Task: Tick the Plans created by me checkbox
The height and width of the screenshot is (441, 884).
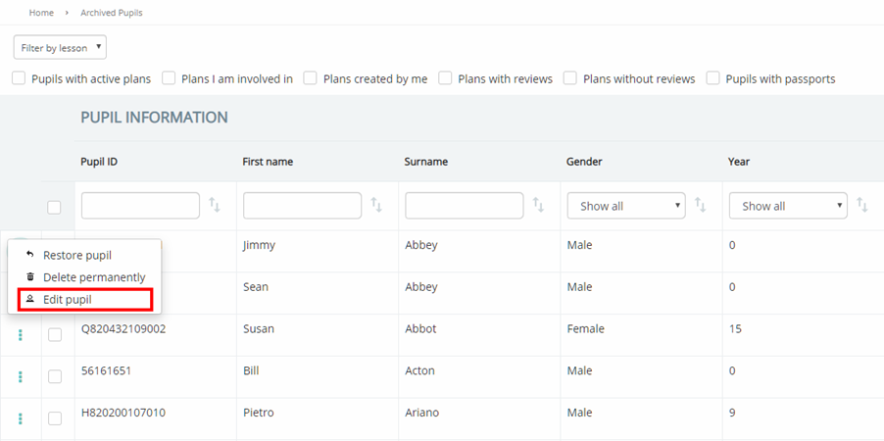Action: pyautogui.click(x=311, y=78)
